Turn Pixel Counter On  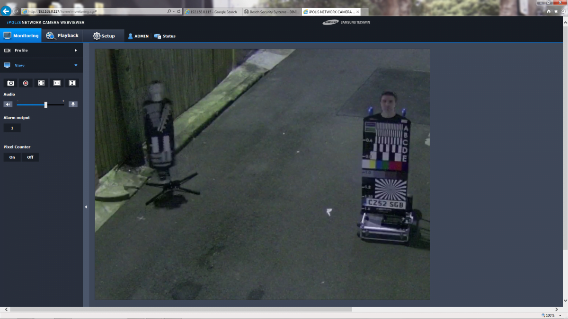12,157
